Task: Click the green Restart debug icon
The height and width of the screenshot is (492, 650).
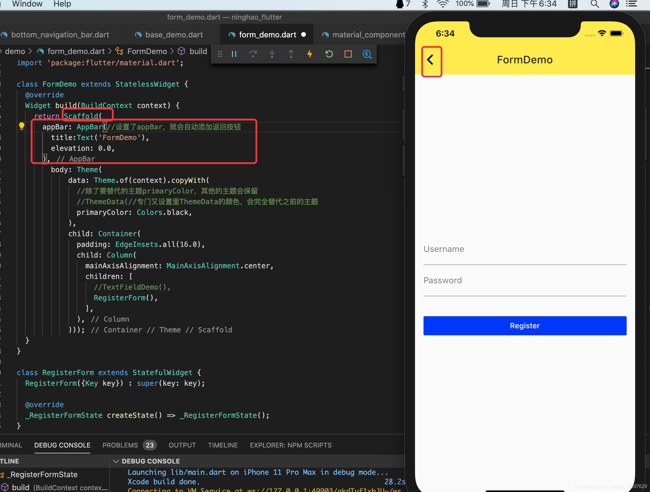Action: tap(329, 54)
